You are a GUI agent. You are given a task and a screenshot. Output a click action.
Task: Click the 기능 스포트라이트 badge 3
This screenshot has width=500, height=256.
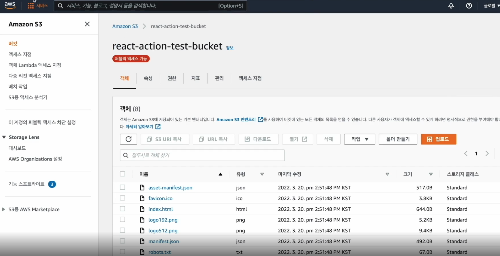(x=52, y=184)
